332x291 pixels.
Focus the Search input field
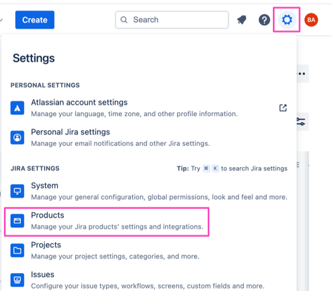pyautogui.click(x=172, y=20)
